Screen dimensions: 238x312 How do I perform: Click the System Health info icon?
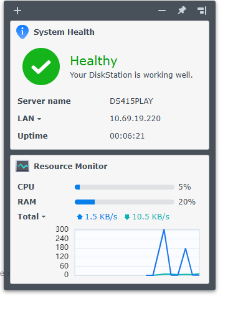(22, 32)
